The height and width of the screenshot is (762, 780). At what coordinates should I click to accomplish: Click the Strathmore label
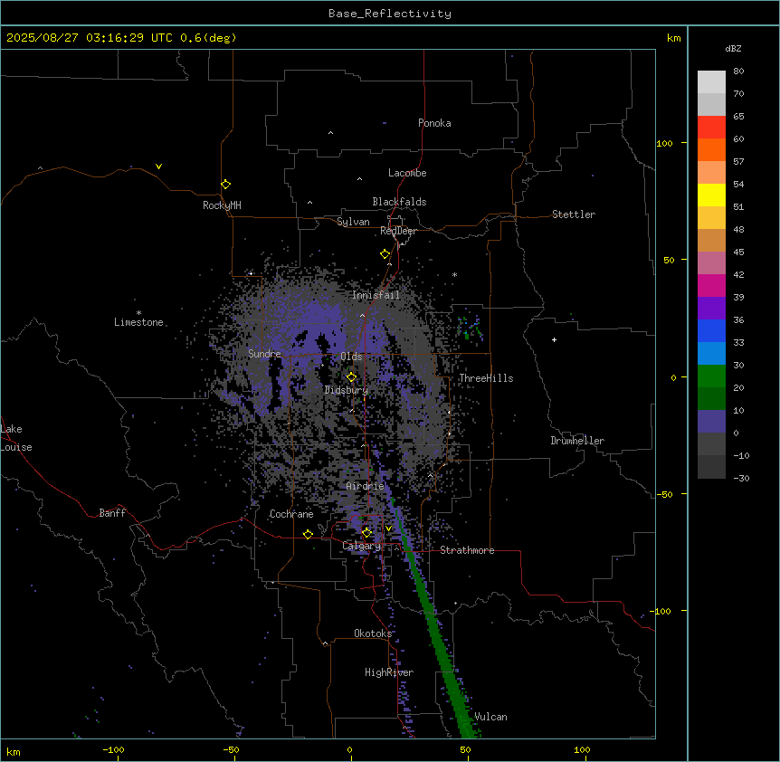(x=467, y=550)
